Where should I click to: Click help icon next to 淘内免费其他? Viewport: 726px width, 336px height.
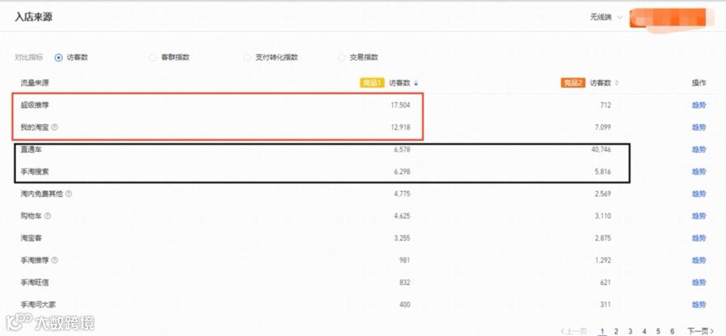(x=69, y=194)
